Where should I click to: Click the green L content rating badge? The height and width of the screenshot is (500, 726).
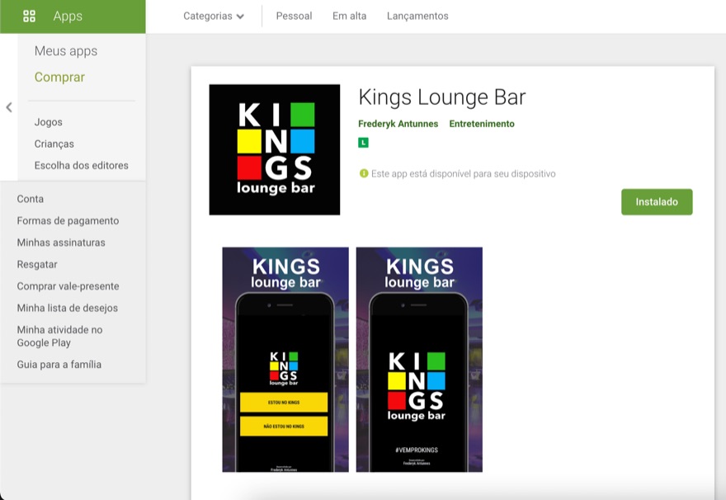point(364,143)
